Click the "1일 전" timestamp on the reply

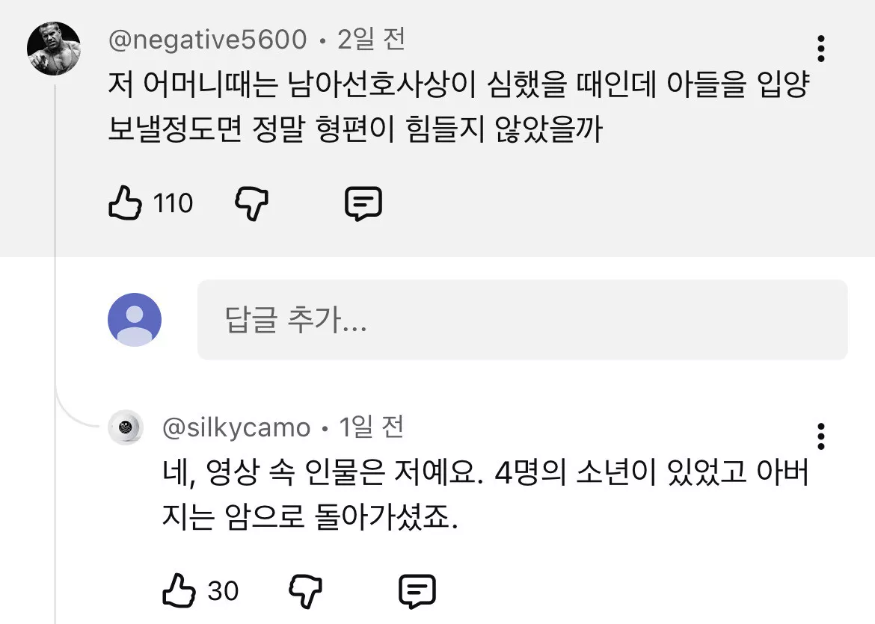(372, 428)
